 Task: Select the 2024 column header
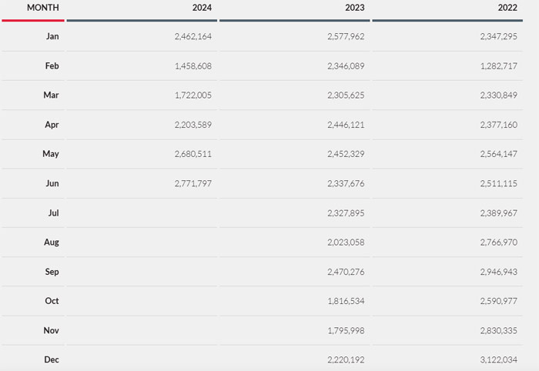[202, 8]
